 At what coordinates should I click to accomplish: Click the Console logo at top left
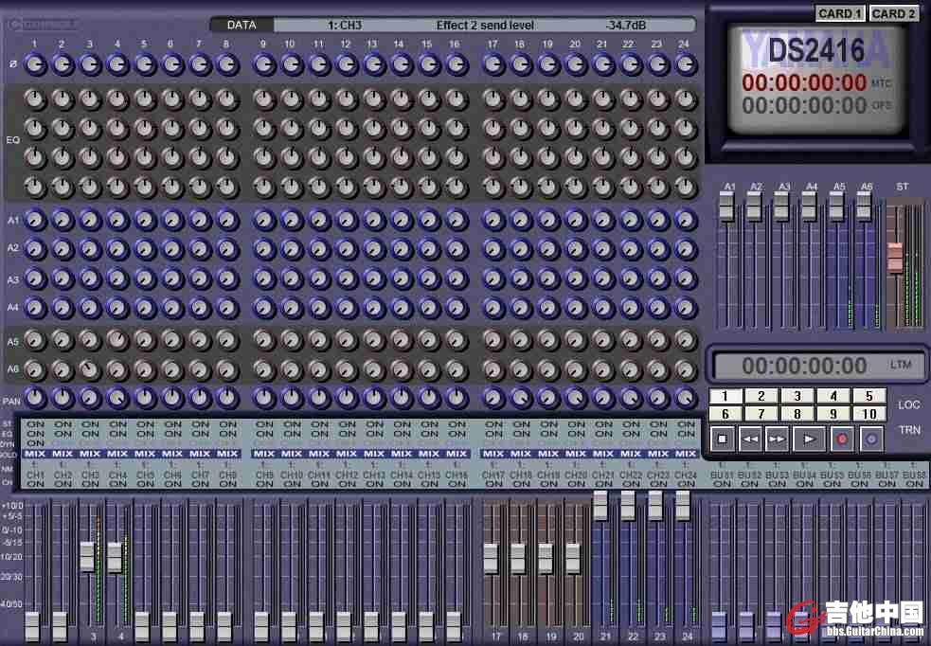44,25
